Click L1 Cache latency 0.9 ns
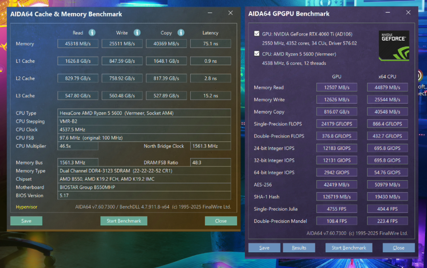The width and height of the screenshot is (427, 268). [x=210, y=61]
